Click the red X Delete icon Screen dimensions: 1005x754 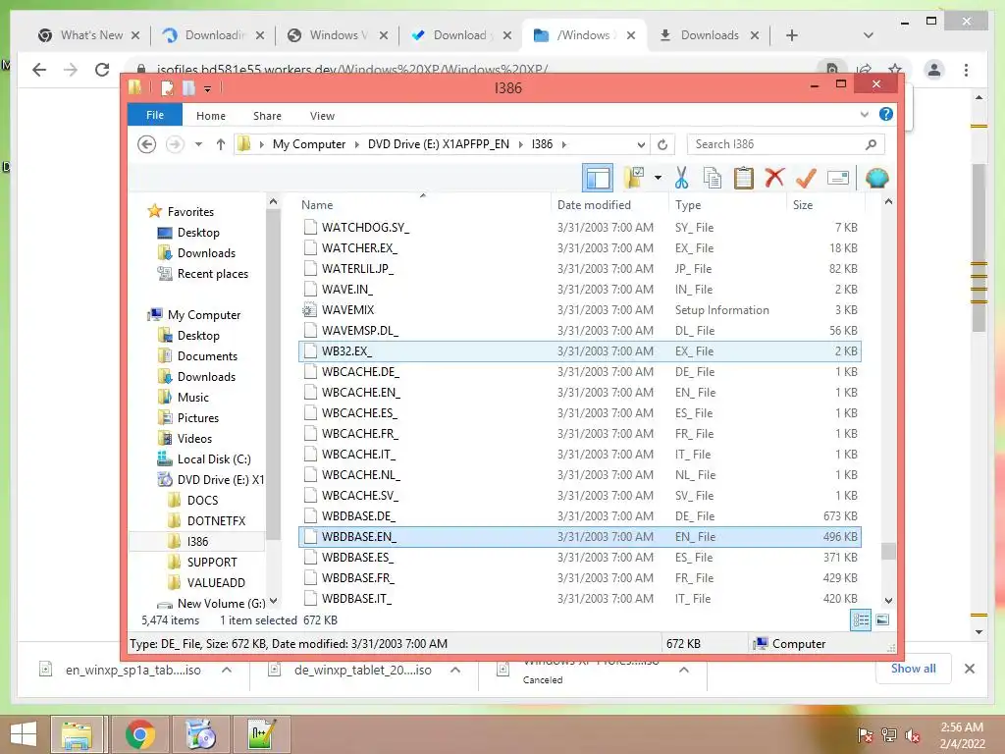coord(774,178)
